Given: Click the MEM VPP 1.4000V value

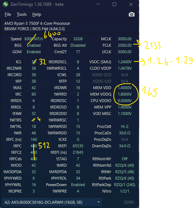Looking at the screenshot, I should click(x=124, y=107).
